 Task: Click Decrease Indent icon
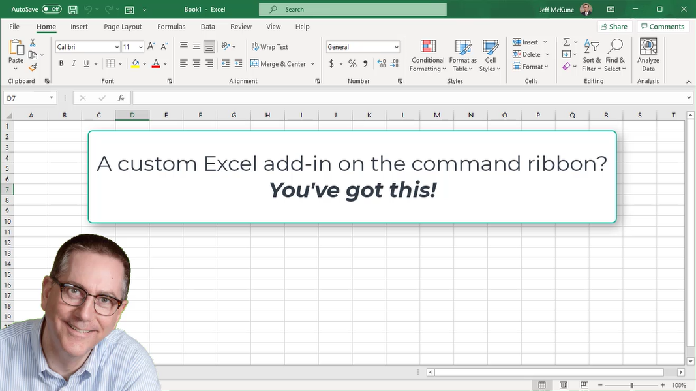point(226,63)
